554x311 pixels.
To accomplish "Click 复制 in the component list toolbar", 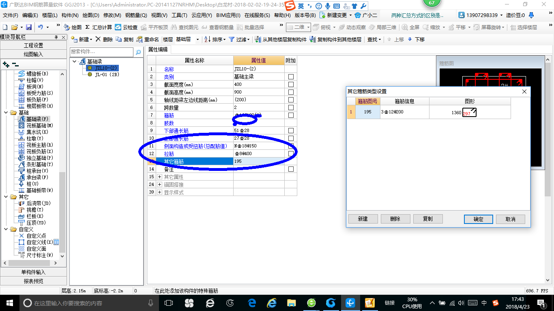I will click(125, 39).
